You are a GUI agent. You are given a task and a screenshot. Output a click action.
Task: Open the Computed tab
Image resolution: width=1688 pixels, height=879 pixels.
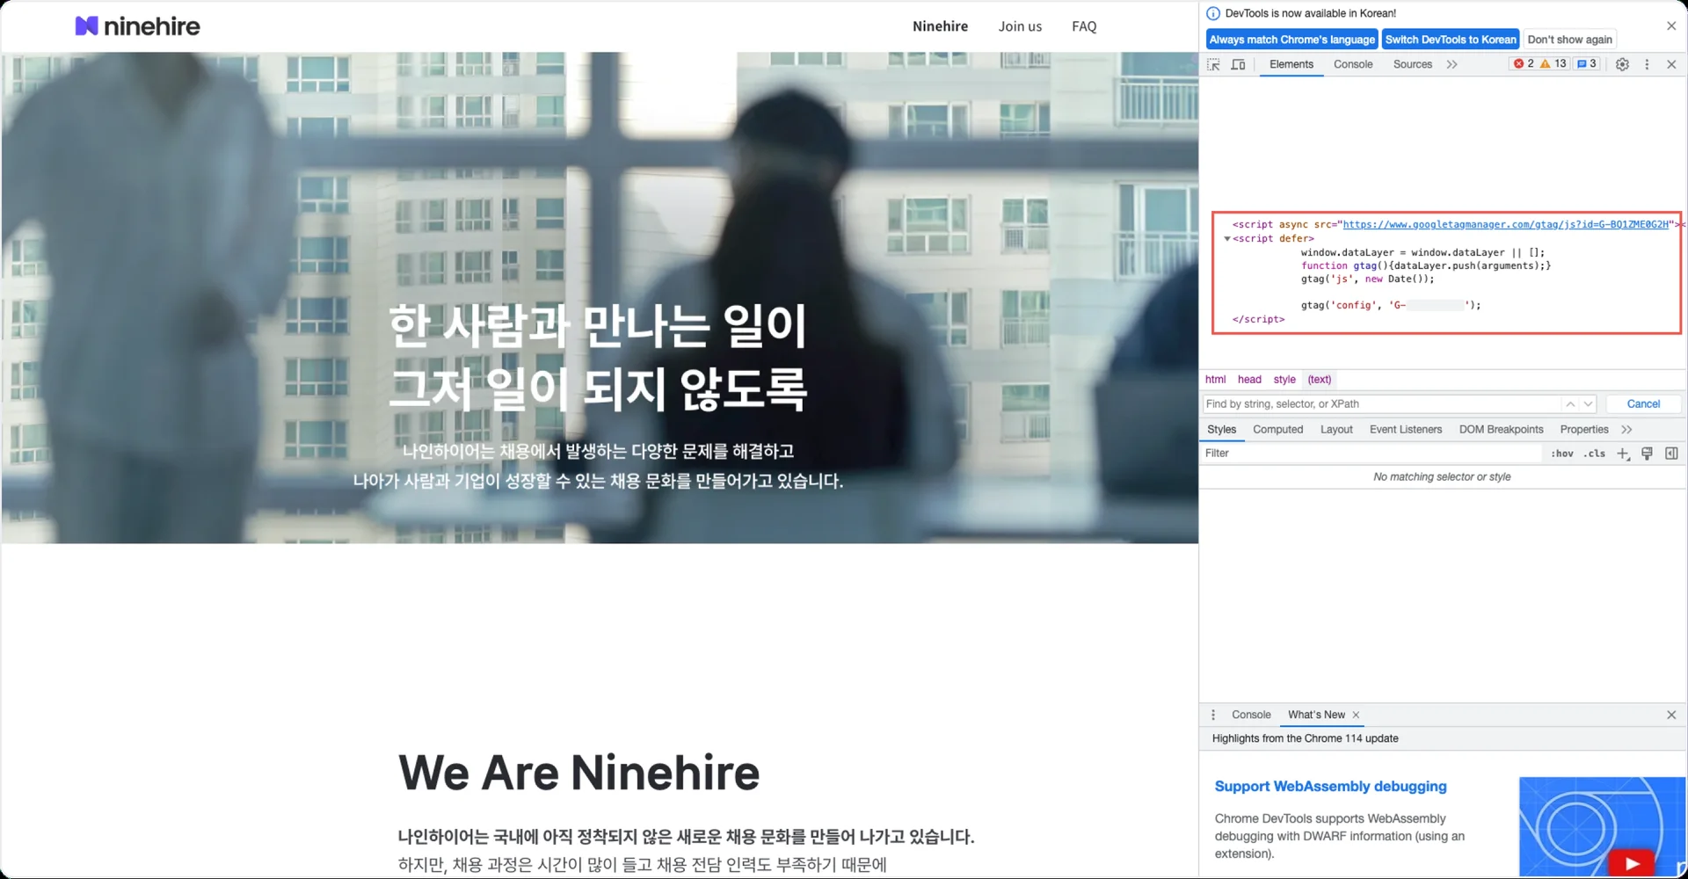pyautogui.click(x=1277, y=430)
